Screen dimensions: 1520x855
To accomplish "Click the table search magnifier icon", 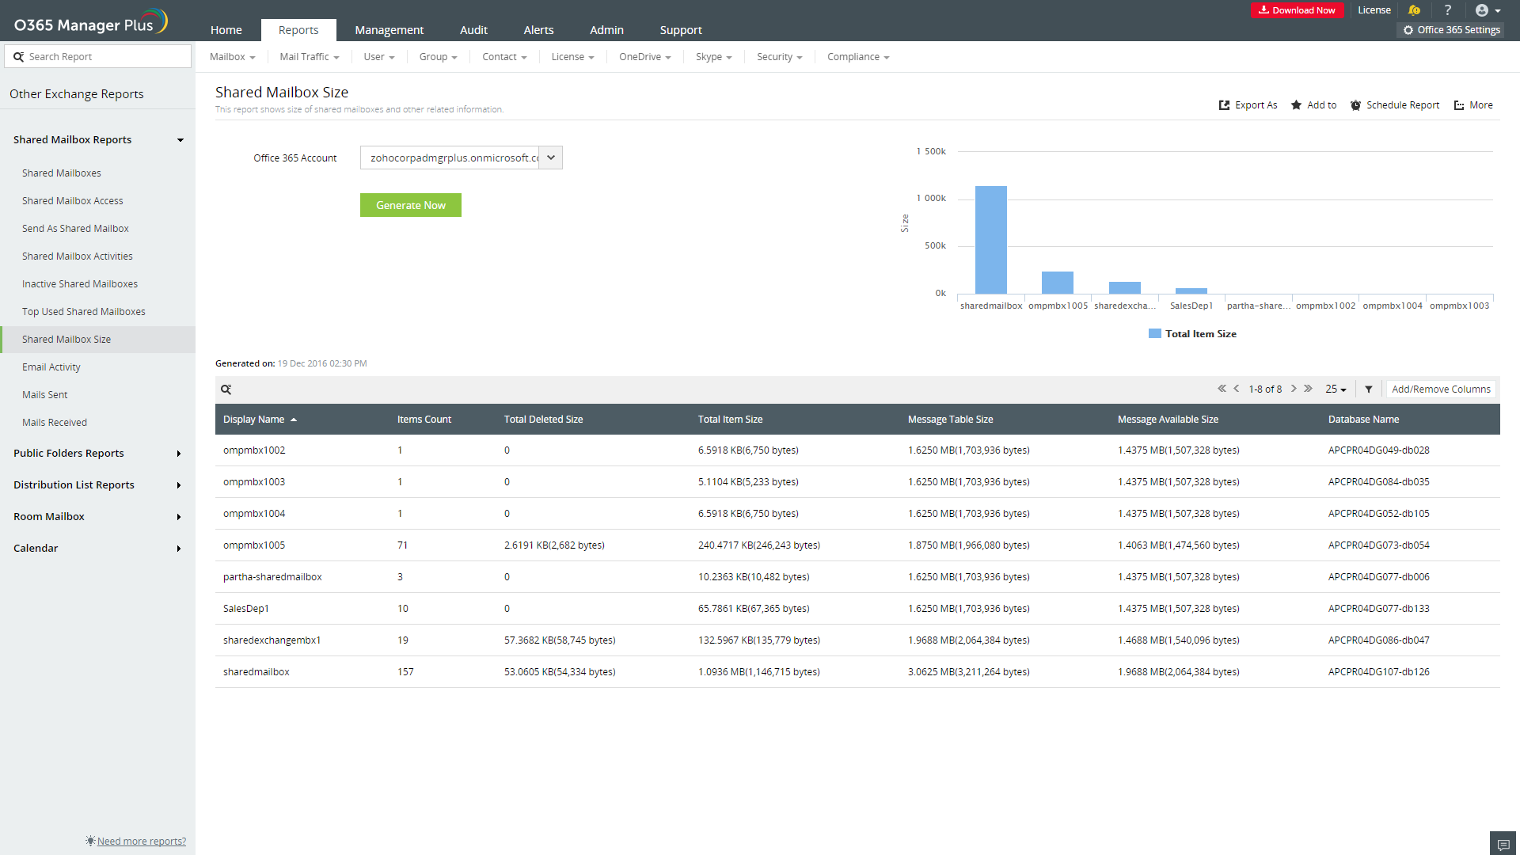I will pyautogui.click(x=226, y=389).
